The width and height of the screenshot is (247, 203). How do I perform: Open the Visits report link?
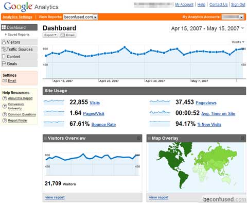tap(95, 103)
